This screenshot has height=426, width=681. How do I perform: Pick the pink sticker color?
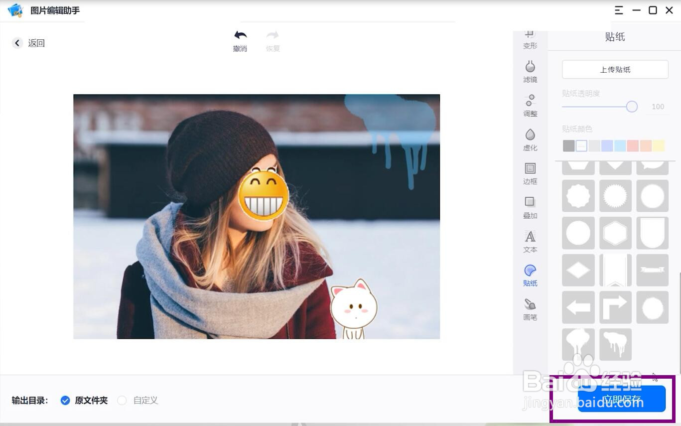(x=633, y=145)
